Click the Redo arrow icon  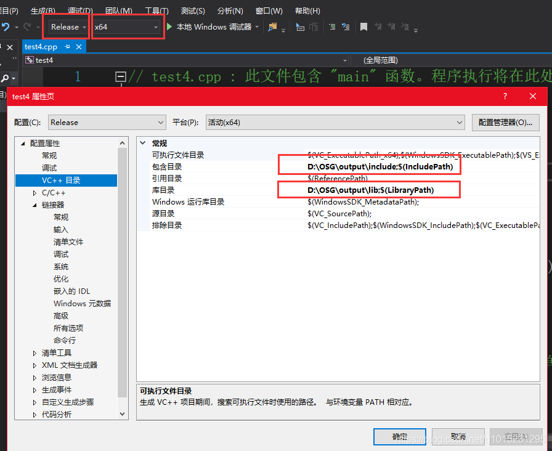click(x=27, y=26)
